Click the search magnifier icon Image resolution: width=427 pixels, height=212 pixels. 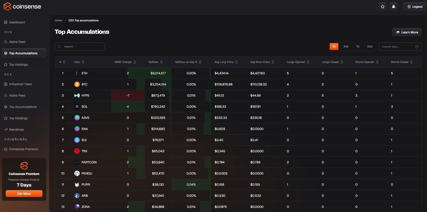(x=59, y=47)
